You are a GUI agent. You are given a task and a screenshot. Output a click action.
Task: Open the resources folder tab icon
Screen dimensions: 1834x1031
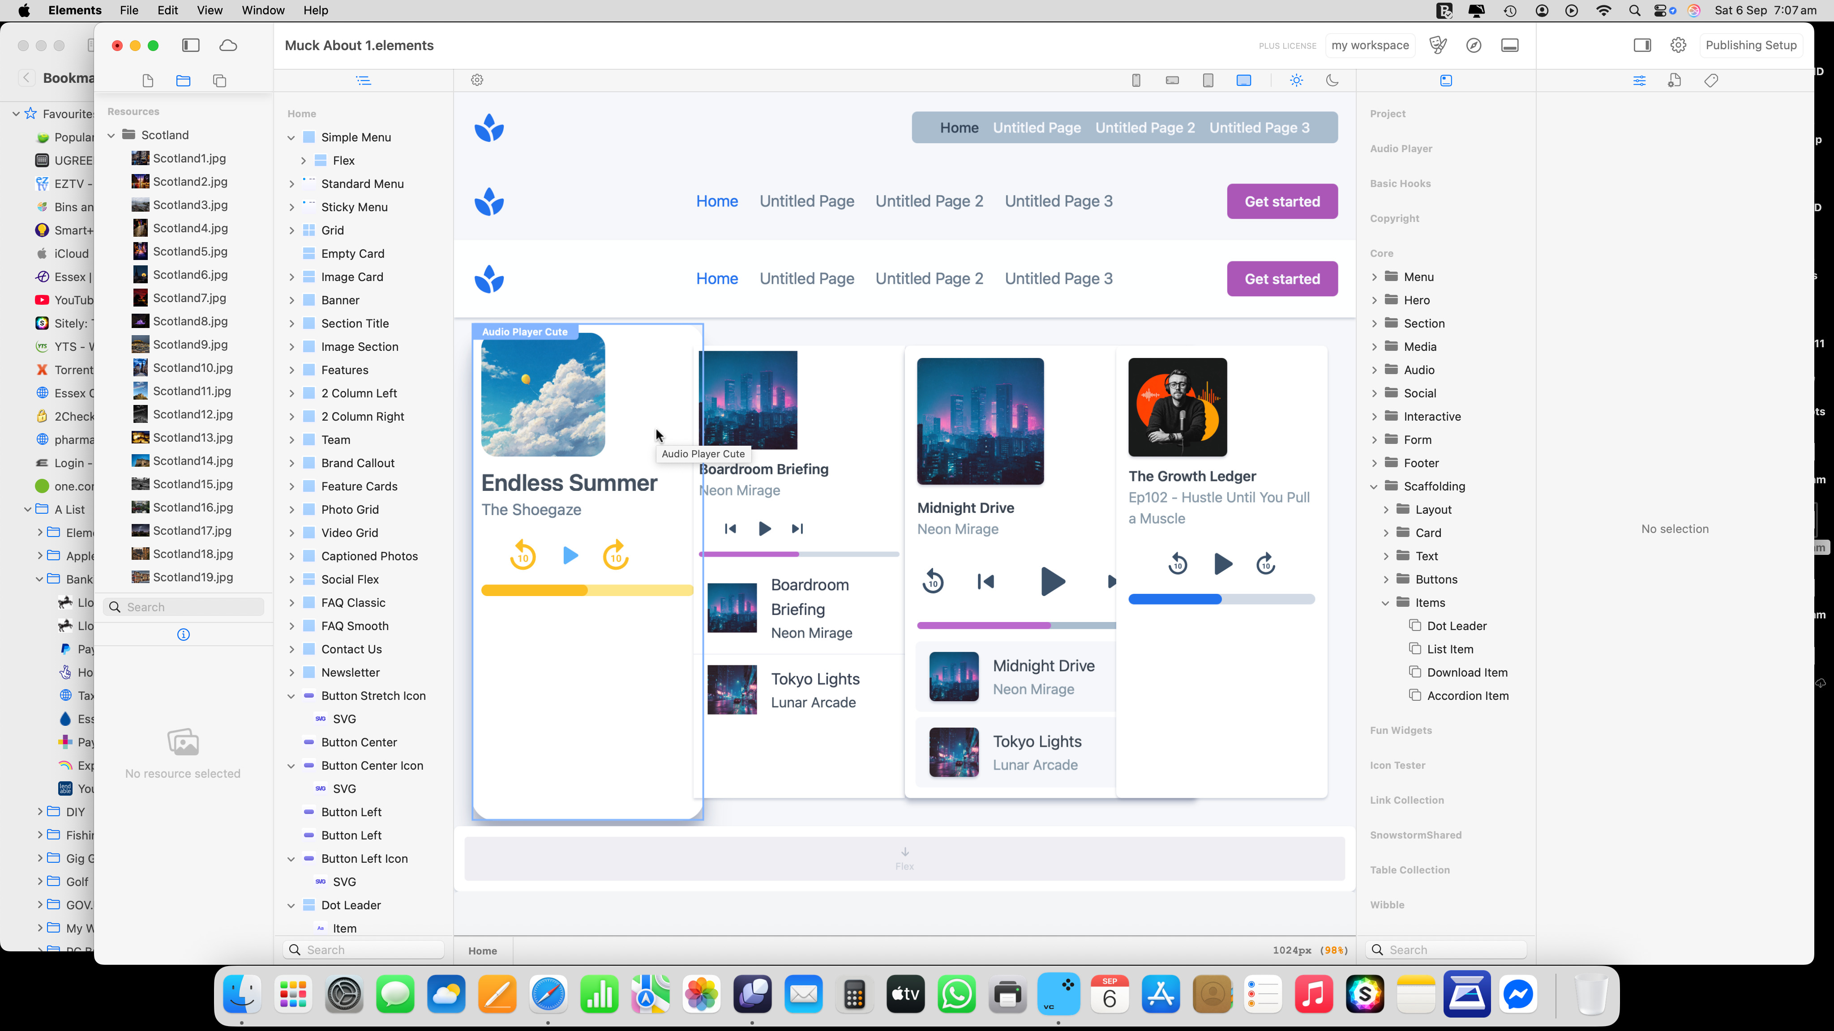coord(183,81)
